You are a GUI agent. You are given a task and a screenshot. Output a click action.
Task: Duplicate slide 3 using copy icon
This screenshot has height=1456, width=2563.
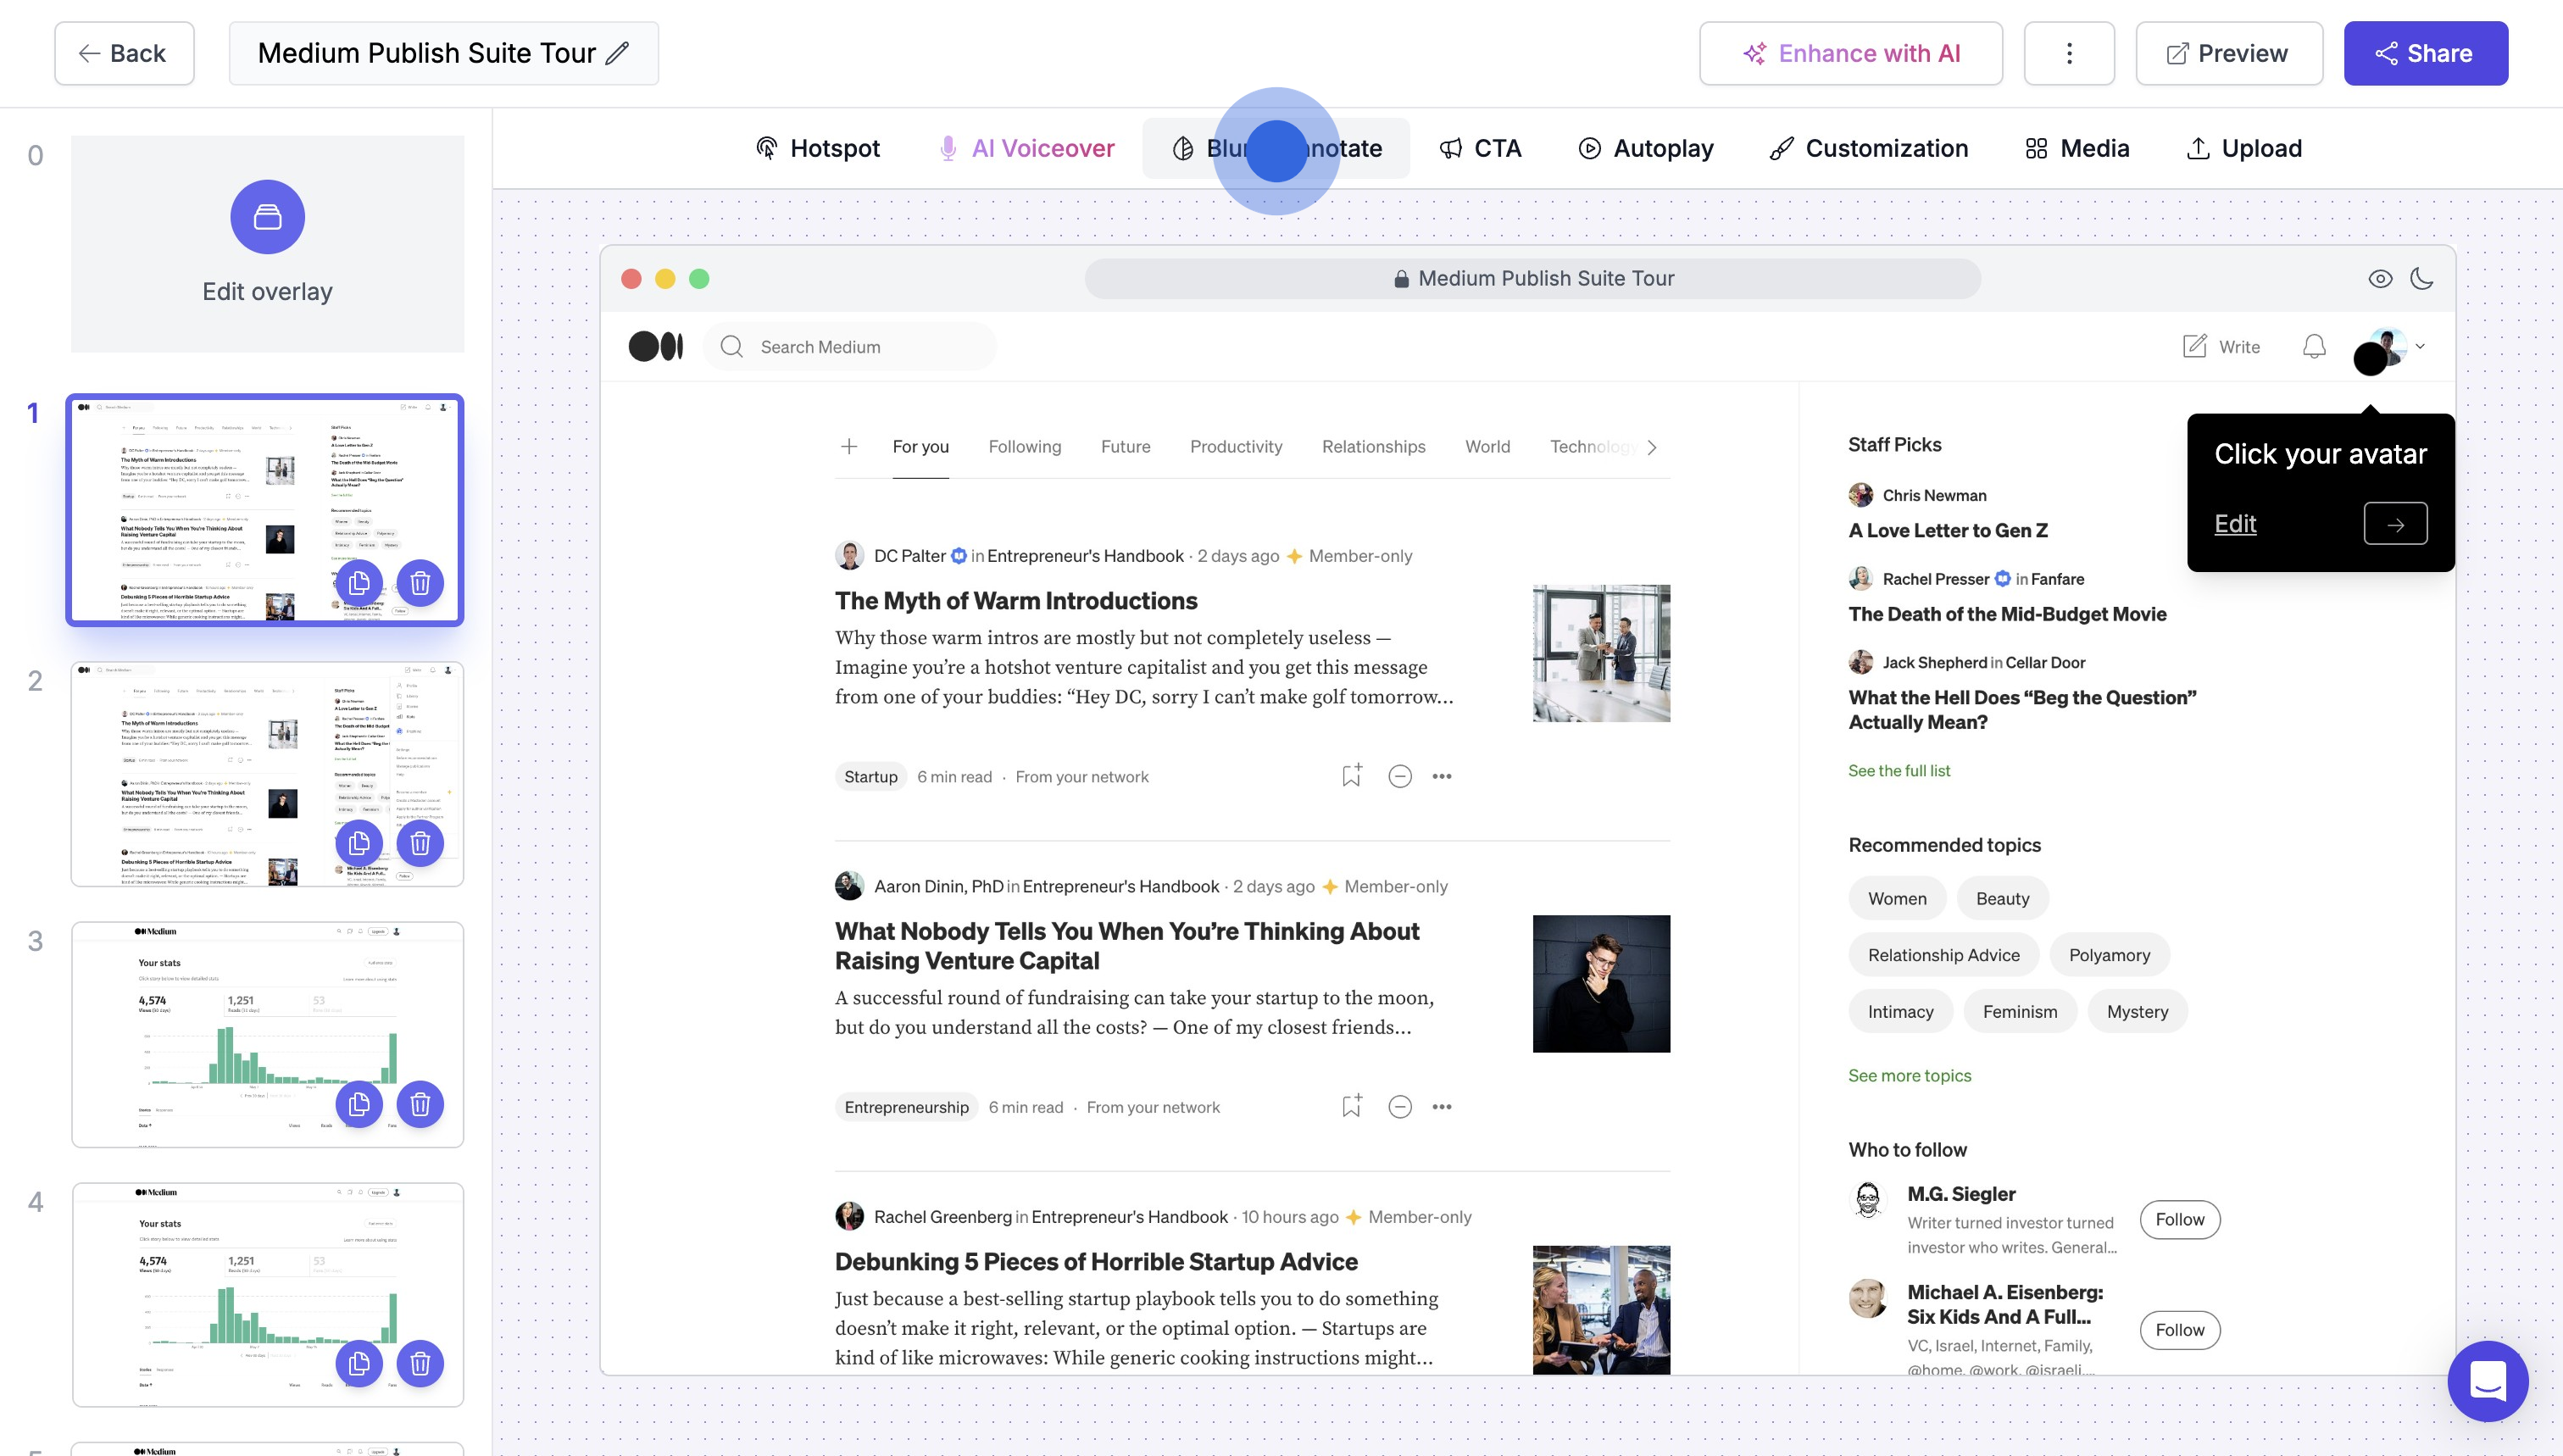359,1104
